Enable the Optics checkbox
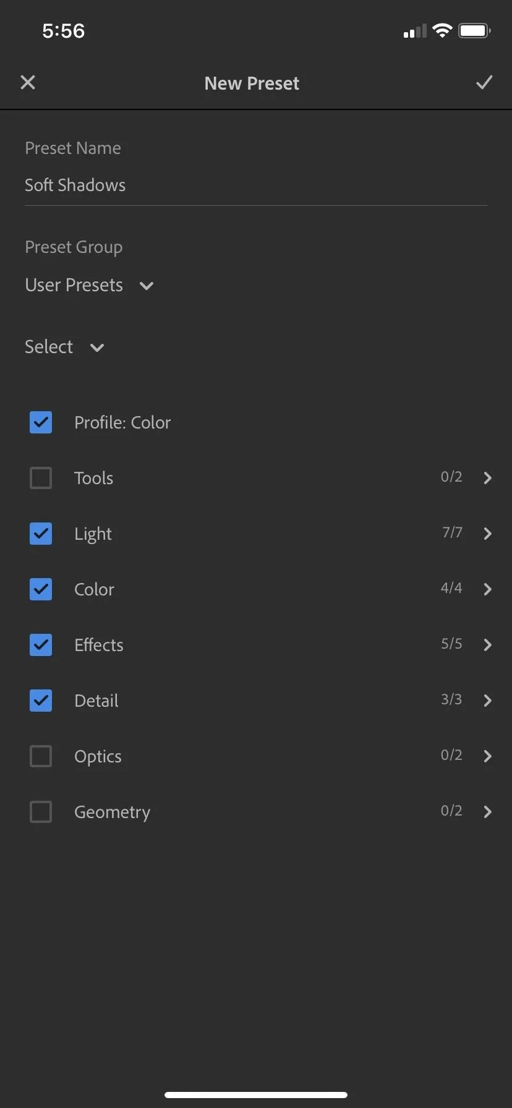 (41, 756)
